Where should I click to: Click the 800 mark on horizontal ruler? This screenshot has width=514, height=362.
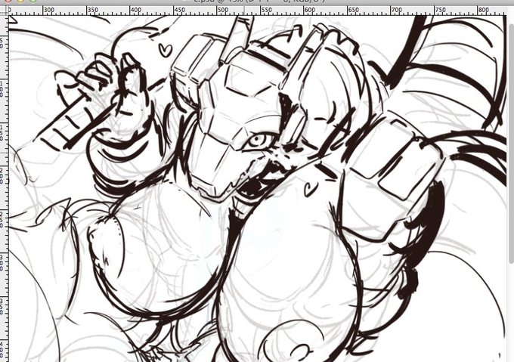point(484,10)
